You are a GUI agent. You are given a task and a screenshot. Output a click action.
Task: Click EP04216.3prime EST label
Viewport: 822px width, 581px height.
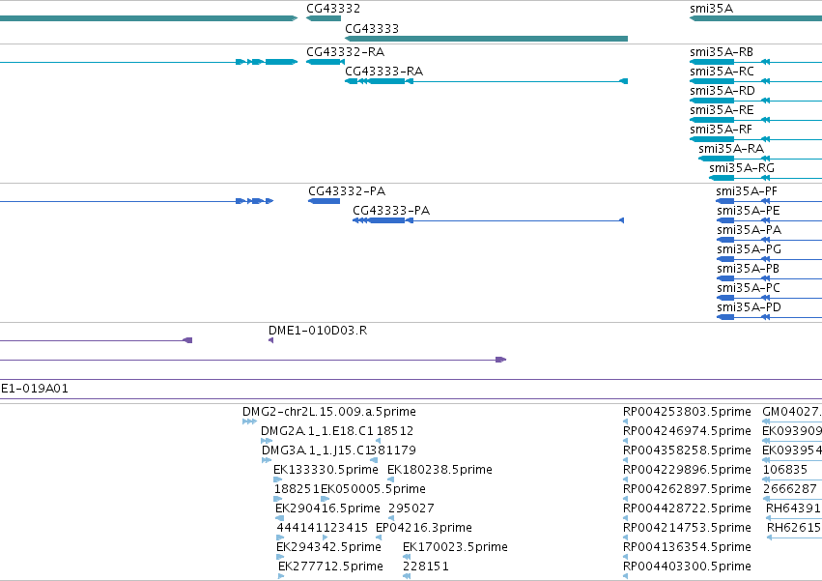(424, 528)
